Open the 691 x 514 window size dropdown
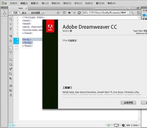The width and height of the screenshot is (147, 128). (133, 126)
